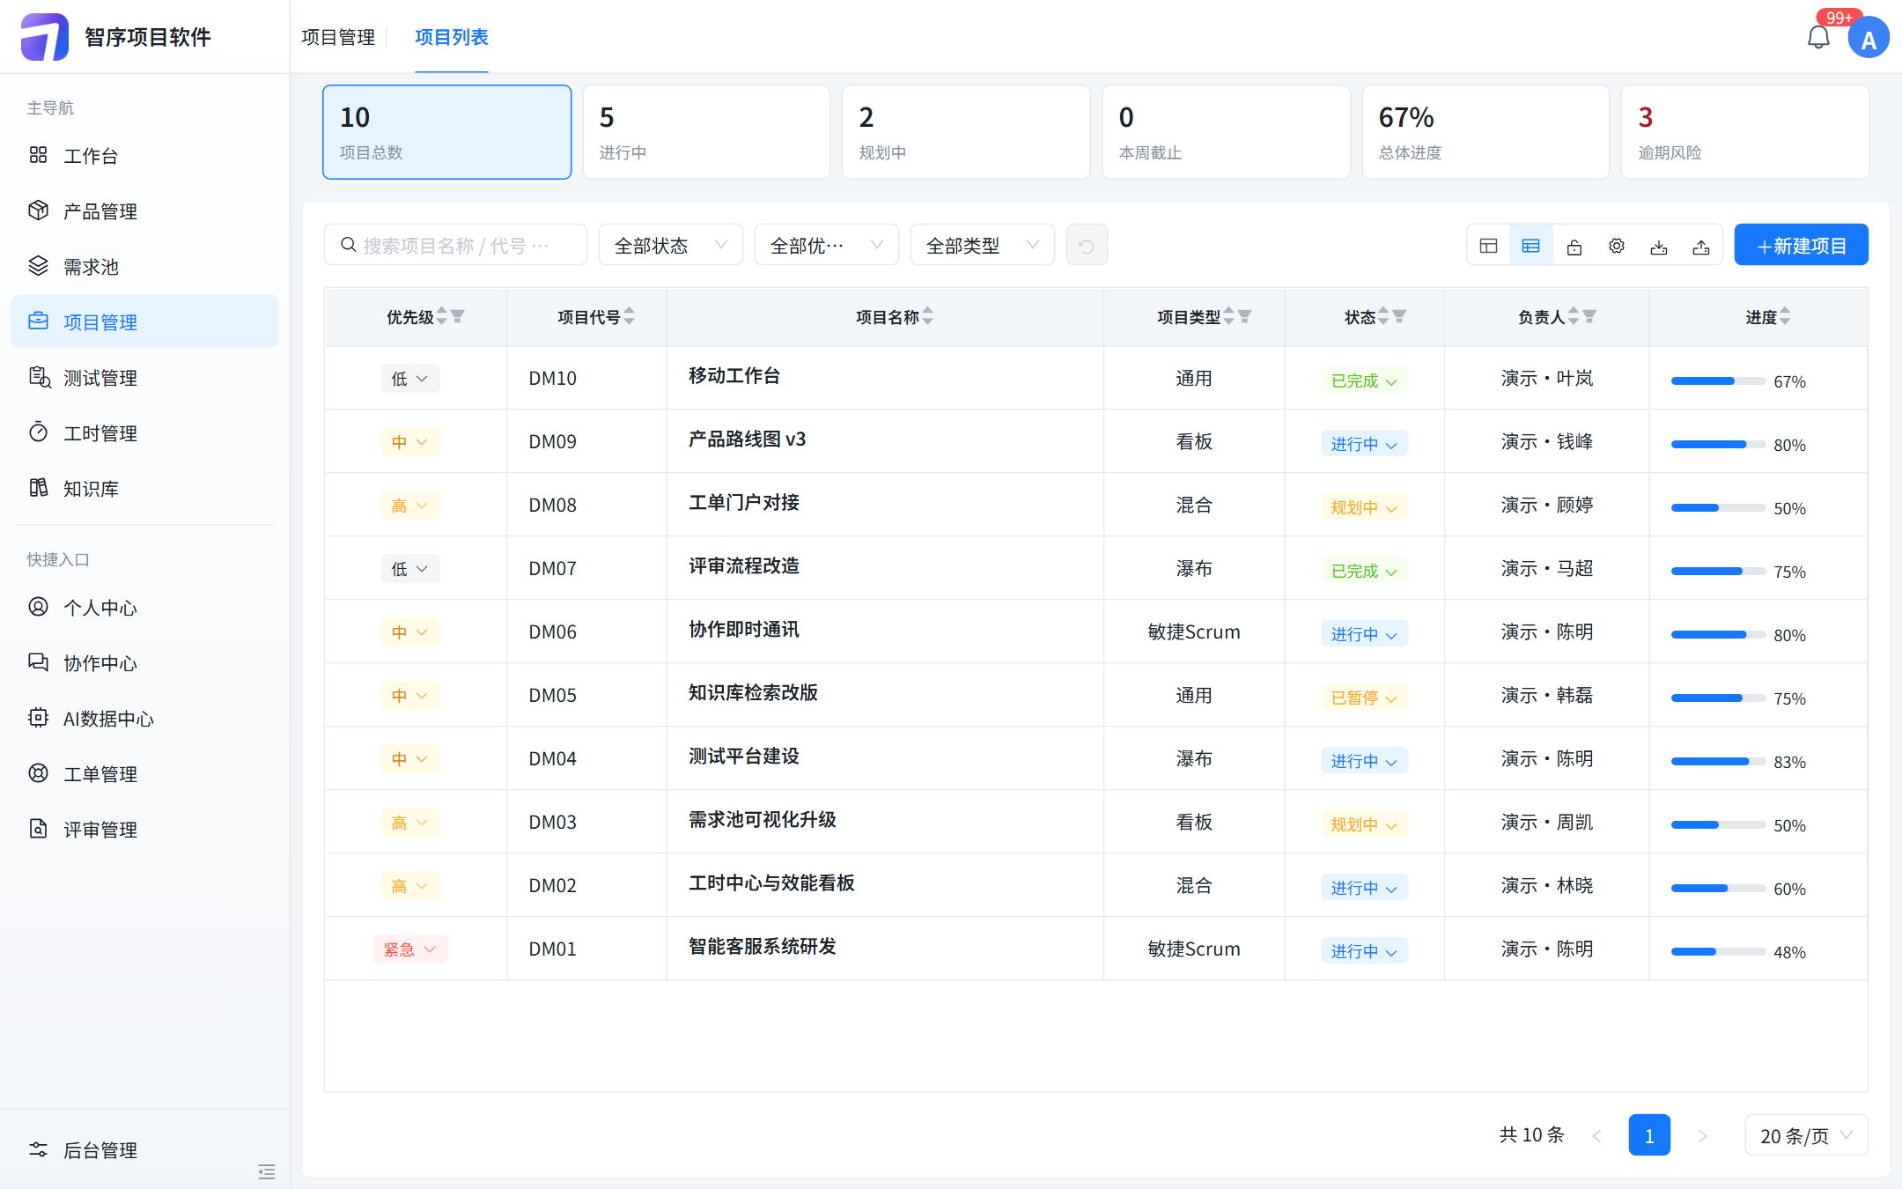Click the DM04 progress bar at 83%
The height and width of the screenshot is (1189, 1902).
pyautogui.click(x=1717, y=762)
